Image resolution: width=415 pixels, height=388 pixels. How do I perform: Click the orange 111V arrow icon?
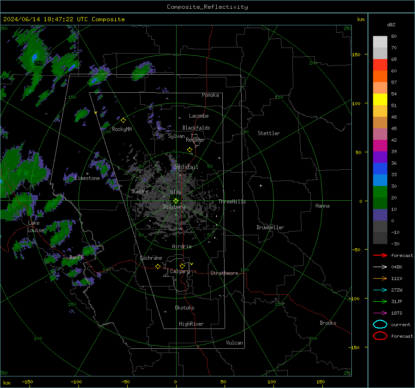point(380,278)
